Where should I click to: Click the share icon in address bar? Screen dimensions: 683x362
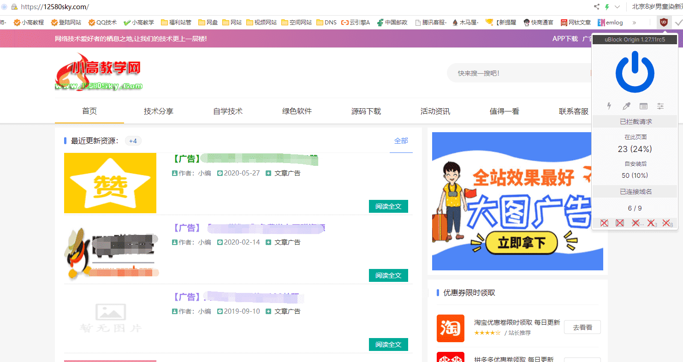(x=597, y=7)
